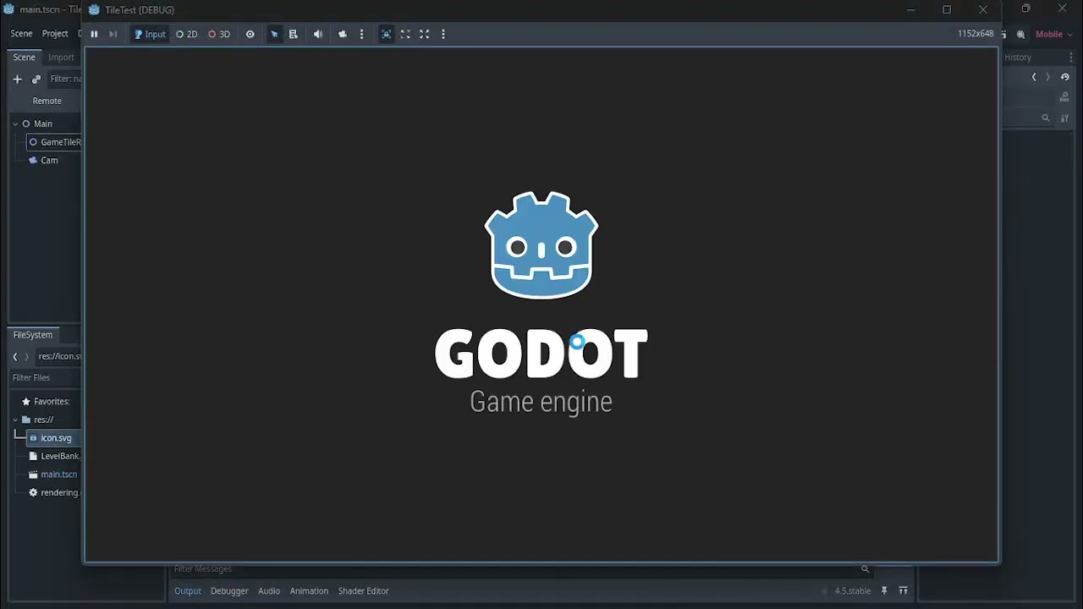
Task: Select the Cam camera node
Action: tap(50, 161)
